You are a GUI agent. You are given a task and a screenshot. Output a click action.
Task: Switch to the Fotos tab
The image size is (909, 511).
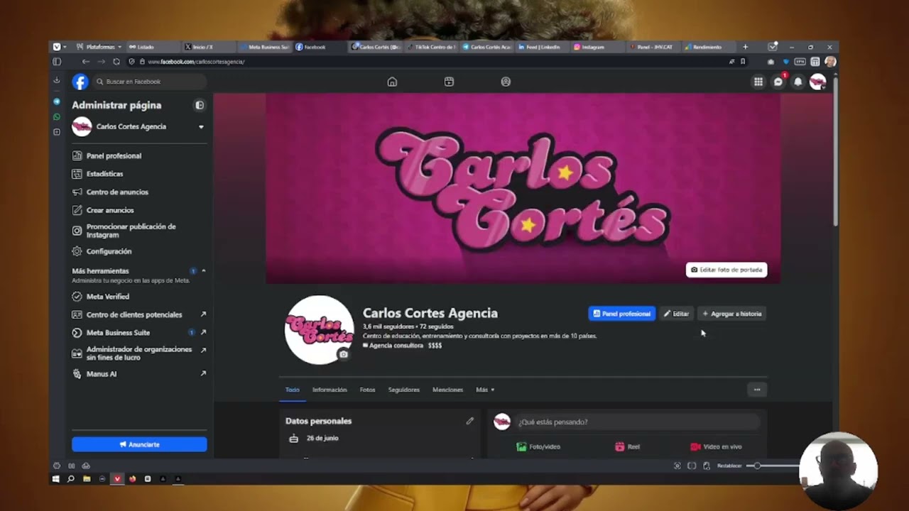[x=367, y=390]
